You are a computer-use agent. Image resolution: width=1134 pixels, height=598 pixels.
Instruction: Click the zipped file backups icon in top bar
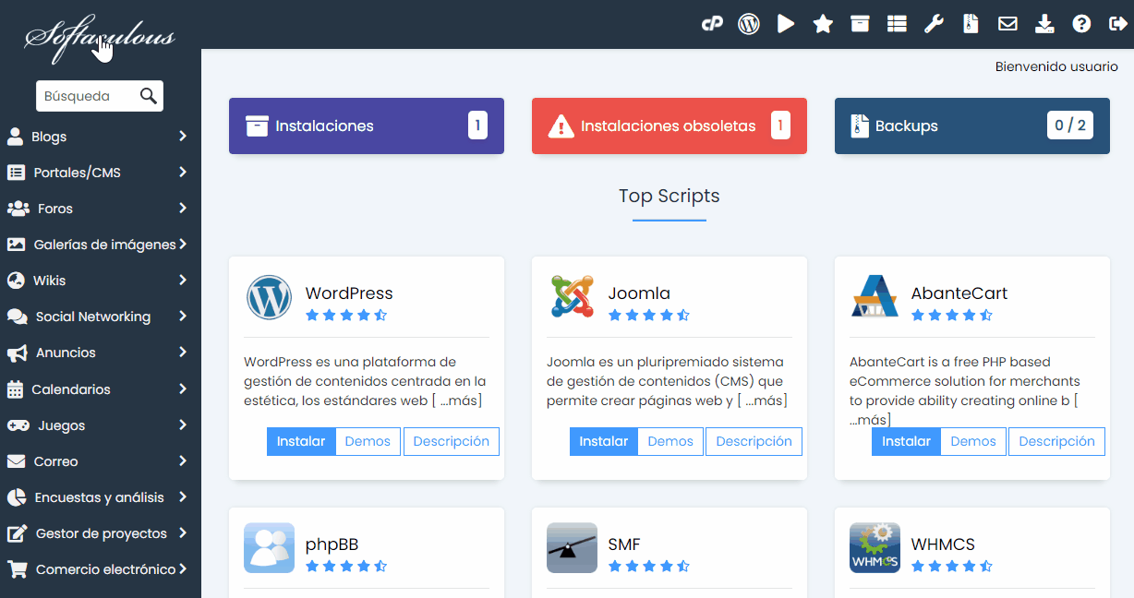tap(971, 24)
